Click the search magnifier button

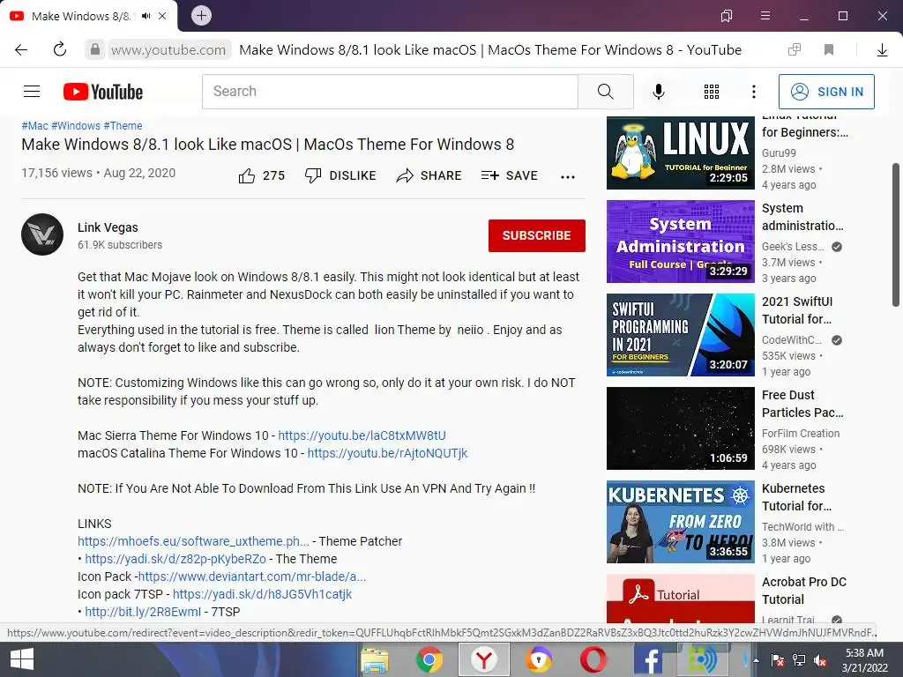tap(605, 92)
